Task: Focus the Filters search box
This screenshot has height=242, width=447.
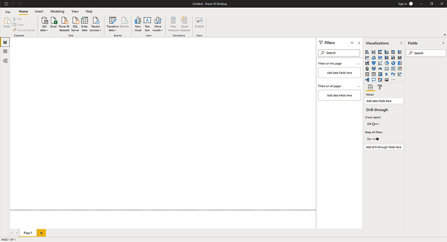Action: (x=339, y=53)
